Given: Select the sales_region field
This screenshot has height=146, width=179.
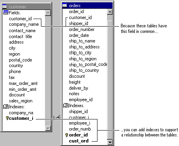Looking at the screenshot, I should [21, 101].
